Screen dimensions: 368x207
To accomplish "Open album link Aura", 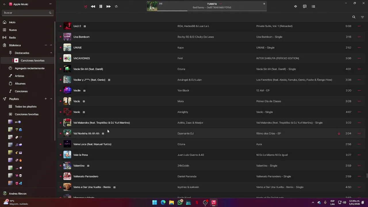I will 259,144.
